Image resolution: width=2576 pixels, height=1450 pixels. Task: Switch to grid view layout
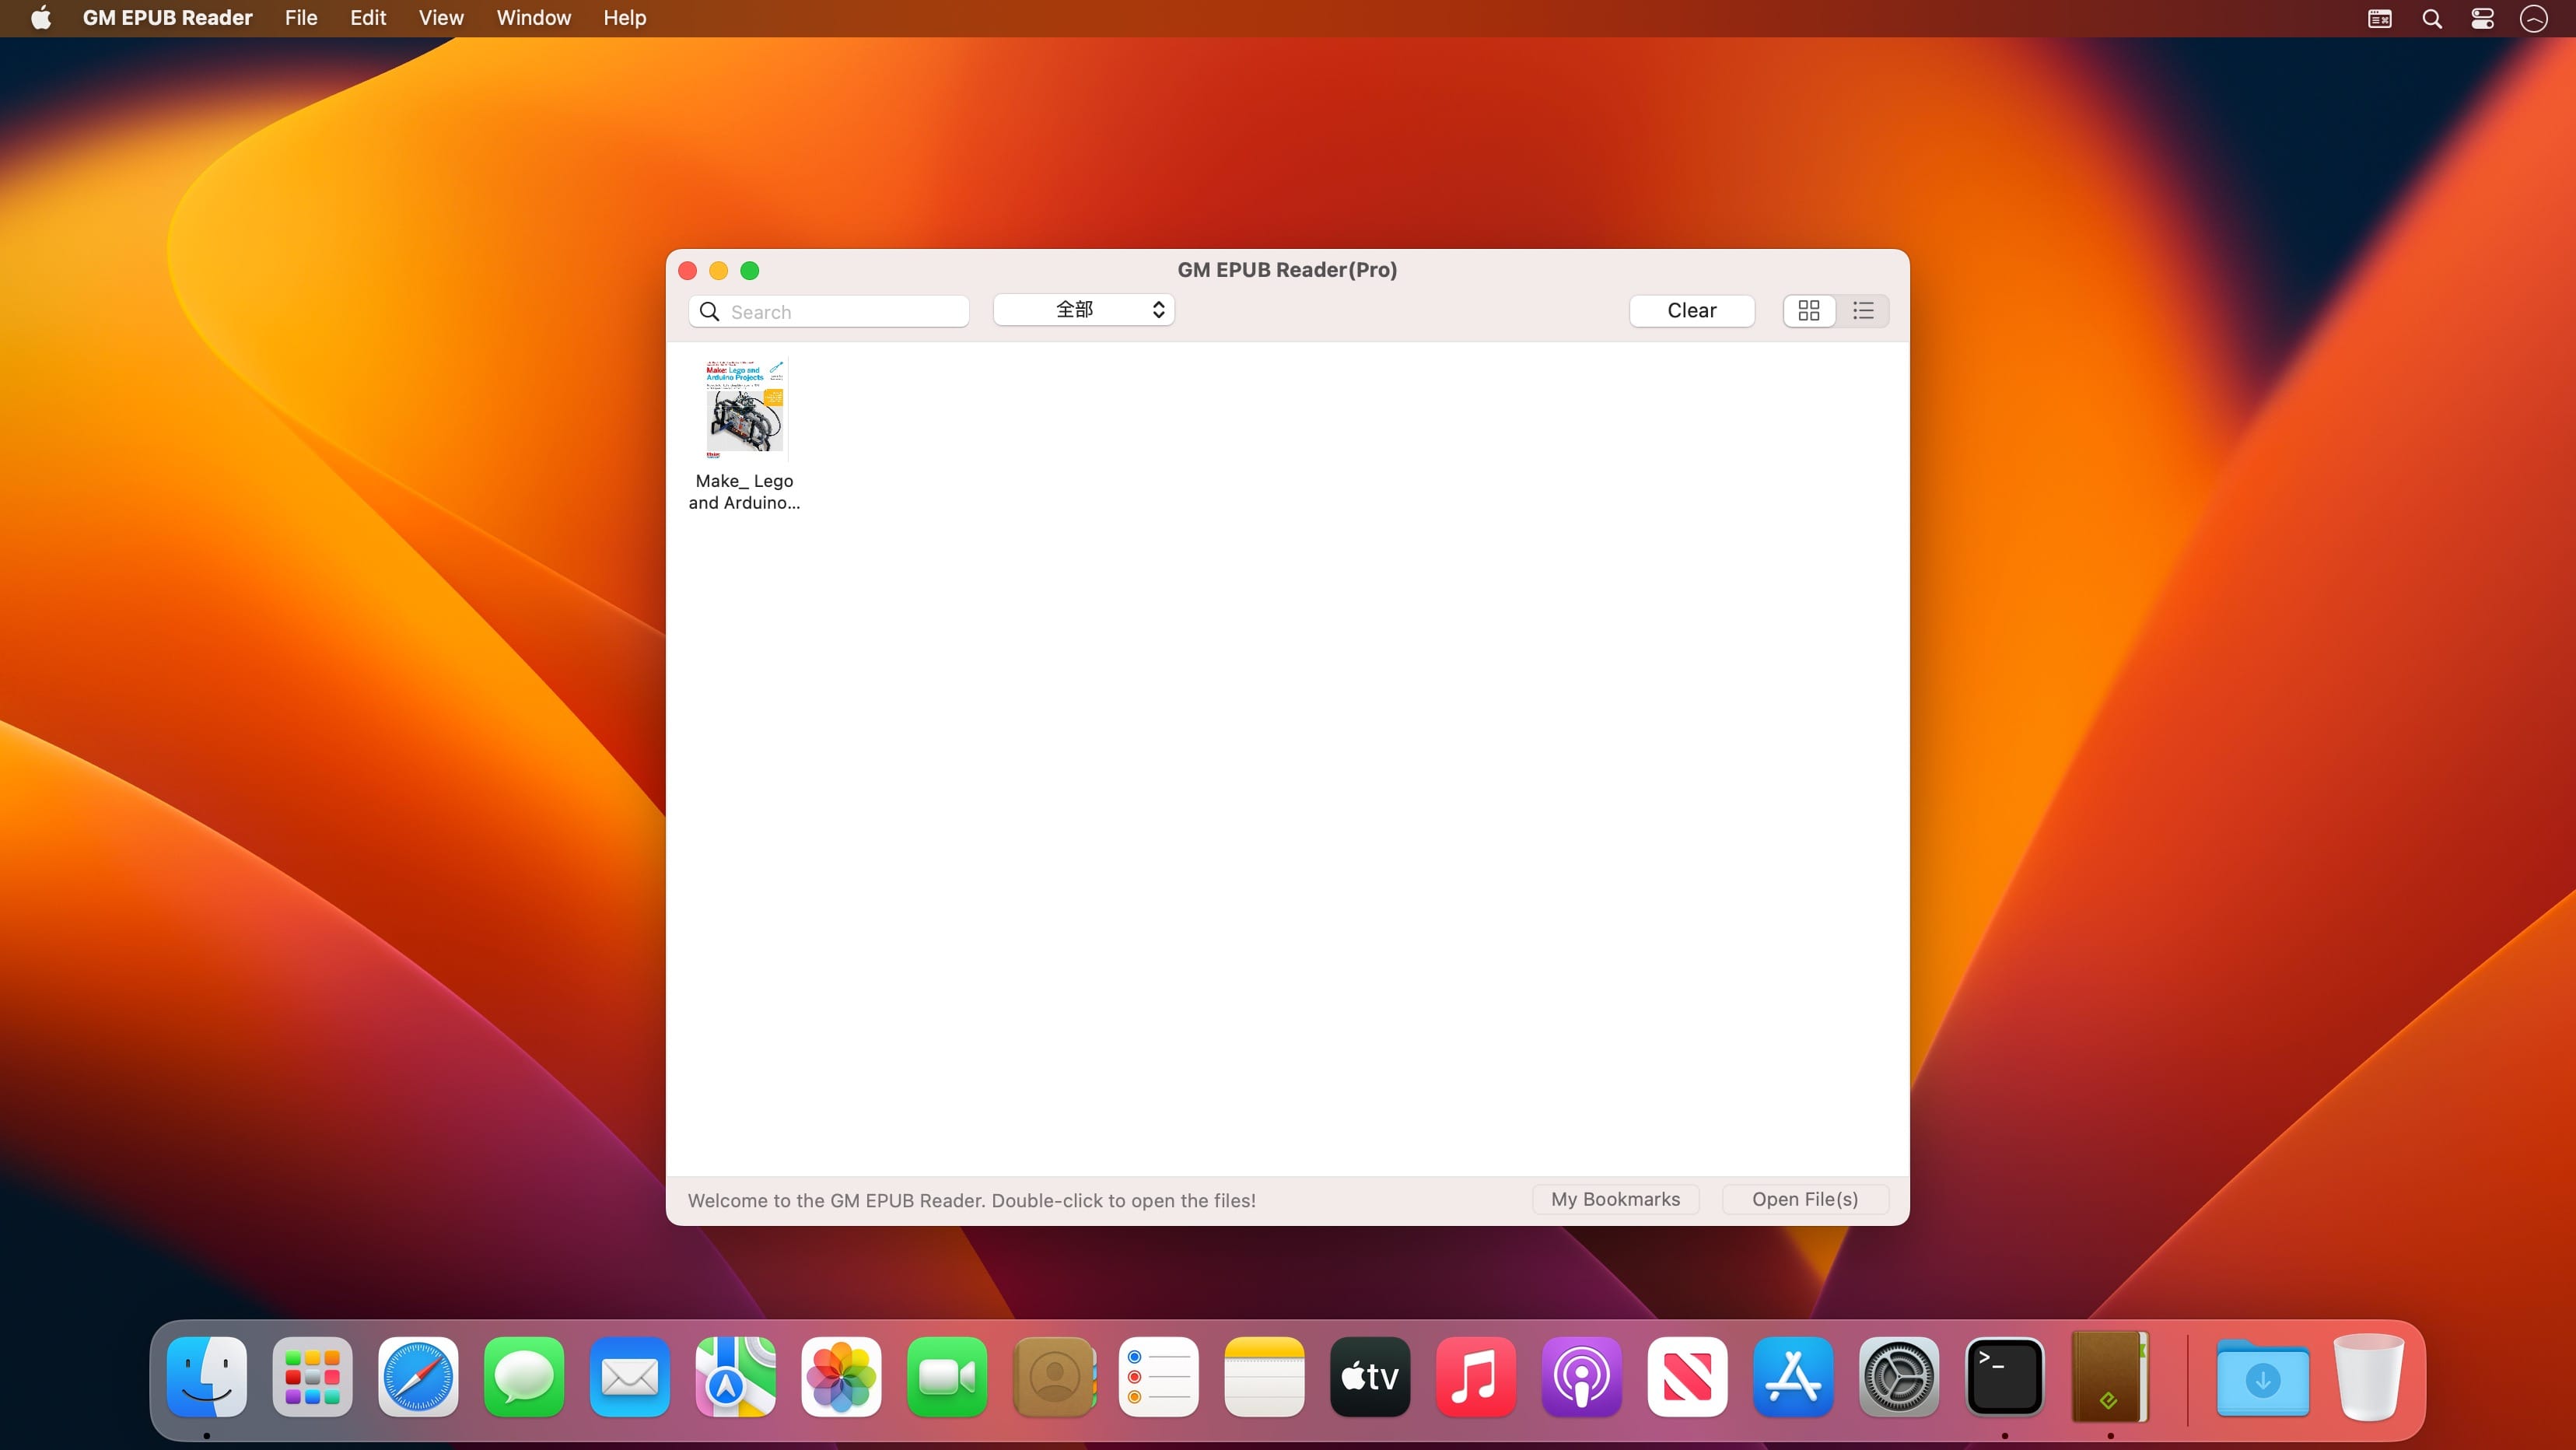pyautogui.click(x=1809, y=311)
